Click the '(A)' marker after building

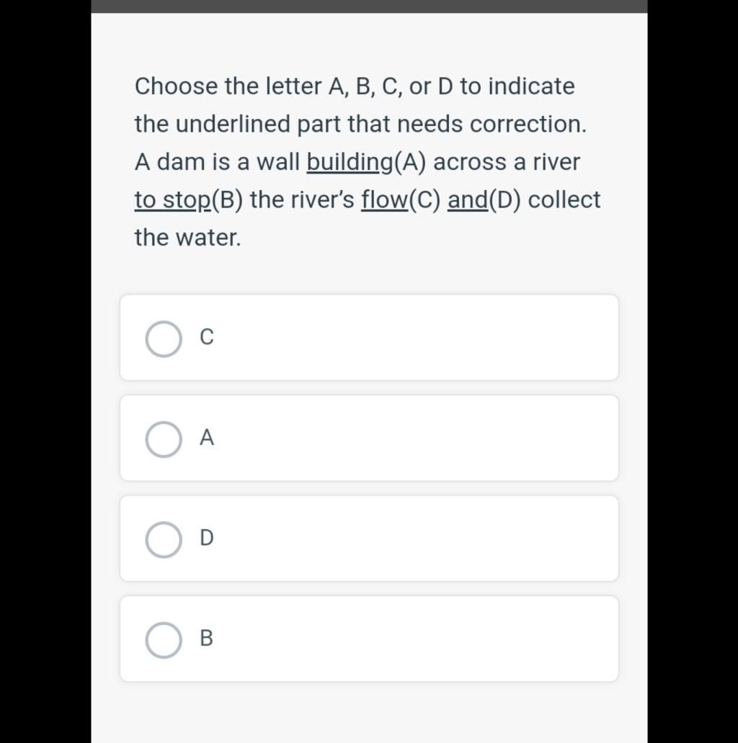[x=410, y=163]
